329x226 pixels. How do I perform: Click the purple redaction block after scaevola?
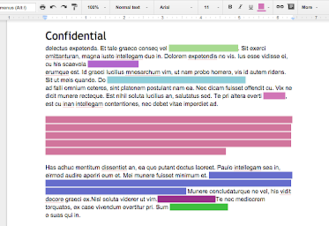[113, 64]
